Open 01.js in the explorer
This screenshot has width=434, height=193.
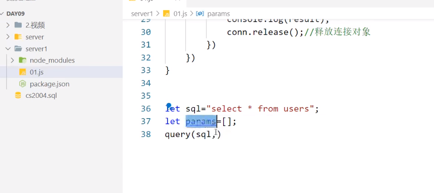point(37,72)
